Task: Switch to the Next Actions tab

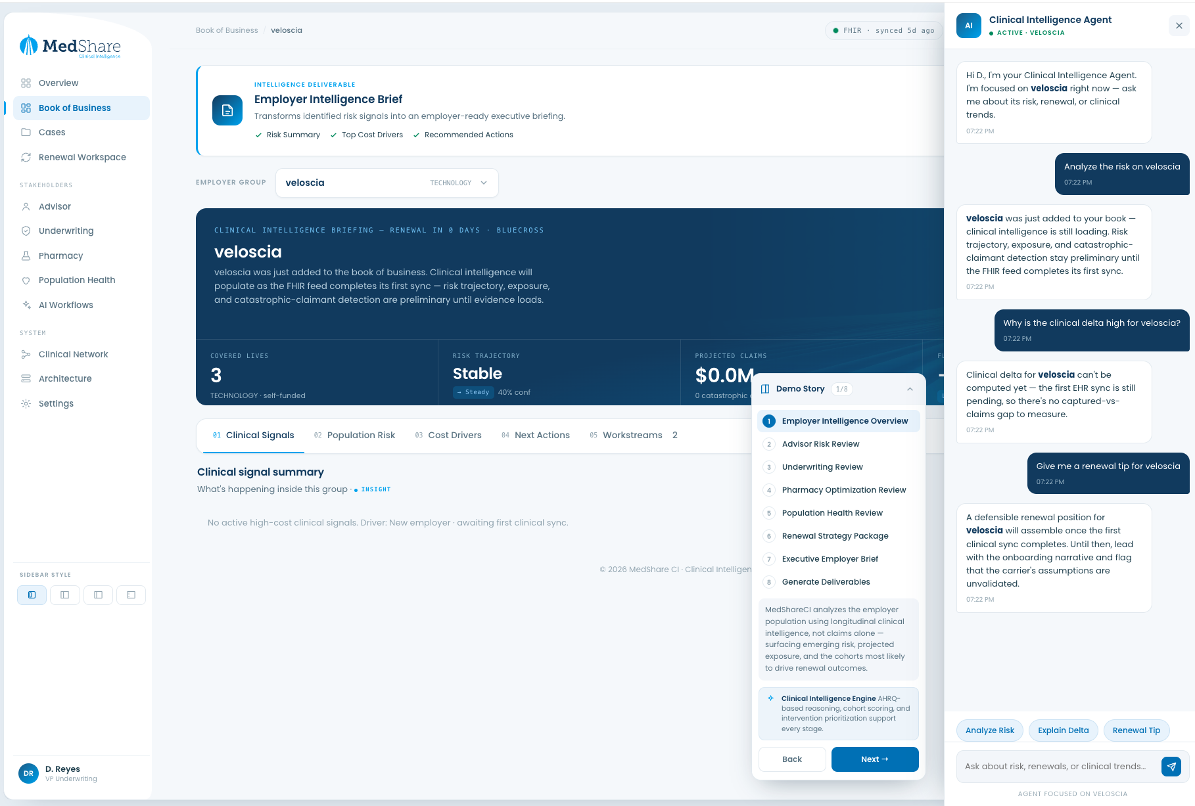Action: coord(535,436)
